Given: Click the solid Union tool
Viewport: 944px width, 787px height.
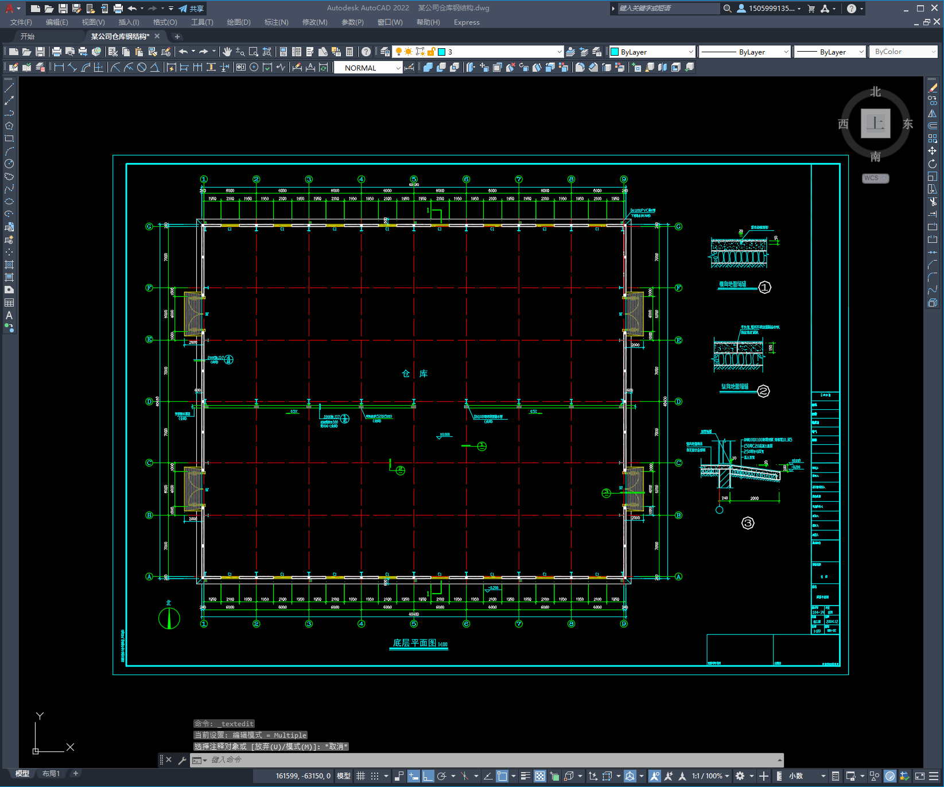Looking at the screenshot, I should pos(428,67).
